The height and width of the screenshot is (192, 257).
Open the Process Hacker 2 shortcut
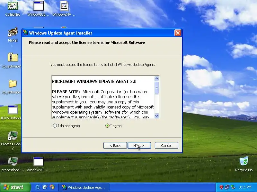tap(12, 140)
